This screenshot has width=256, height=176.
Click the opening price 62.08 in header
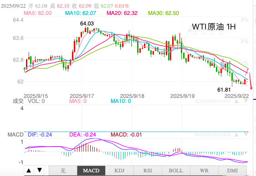coord(41,6)
